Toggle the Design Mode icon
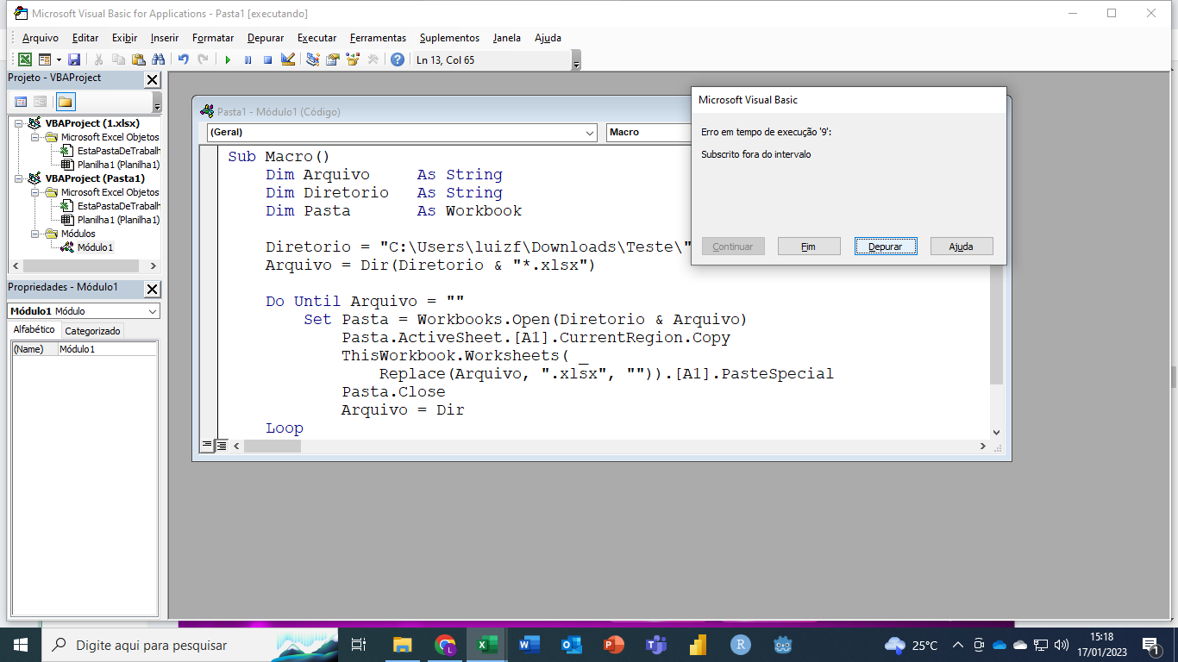 point(288,59)
